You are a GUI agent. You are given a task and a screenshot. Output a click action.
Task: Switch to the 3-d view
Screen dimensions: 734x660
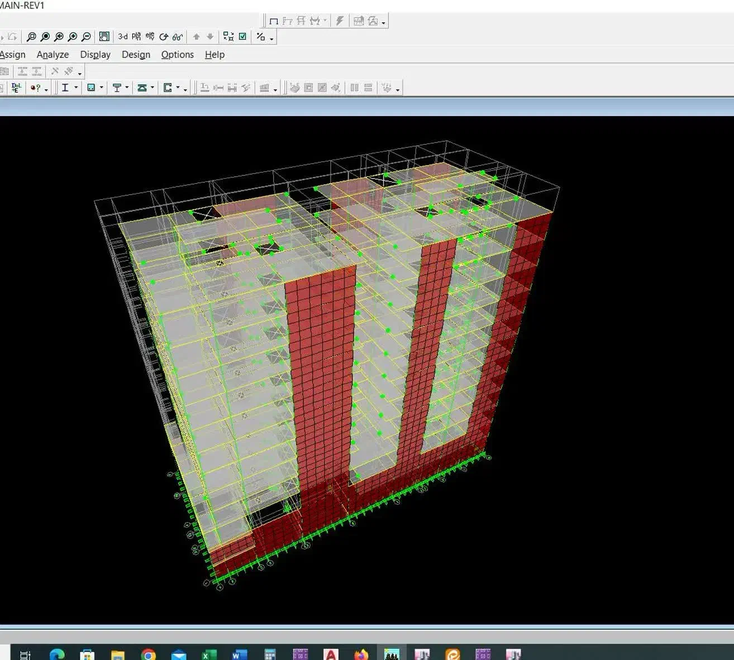(x=122, y=37)
